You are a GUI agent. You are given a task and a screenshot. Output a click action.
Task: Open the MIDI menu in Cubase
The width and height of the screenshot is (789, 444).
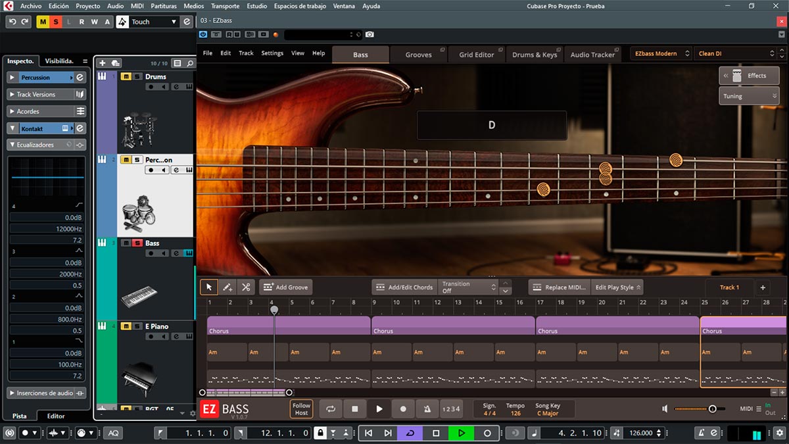137,6
